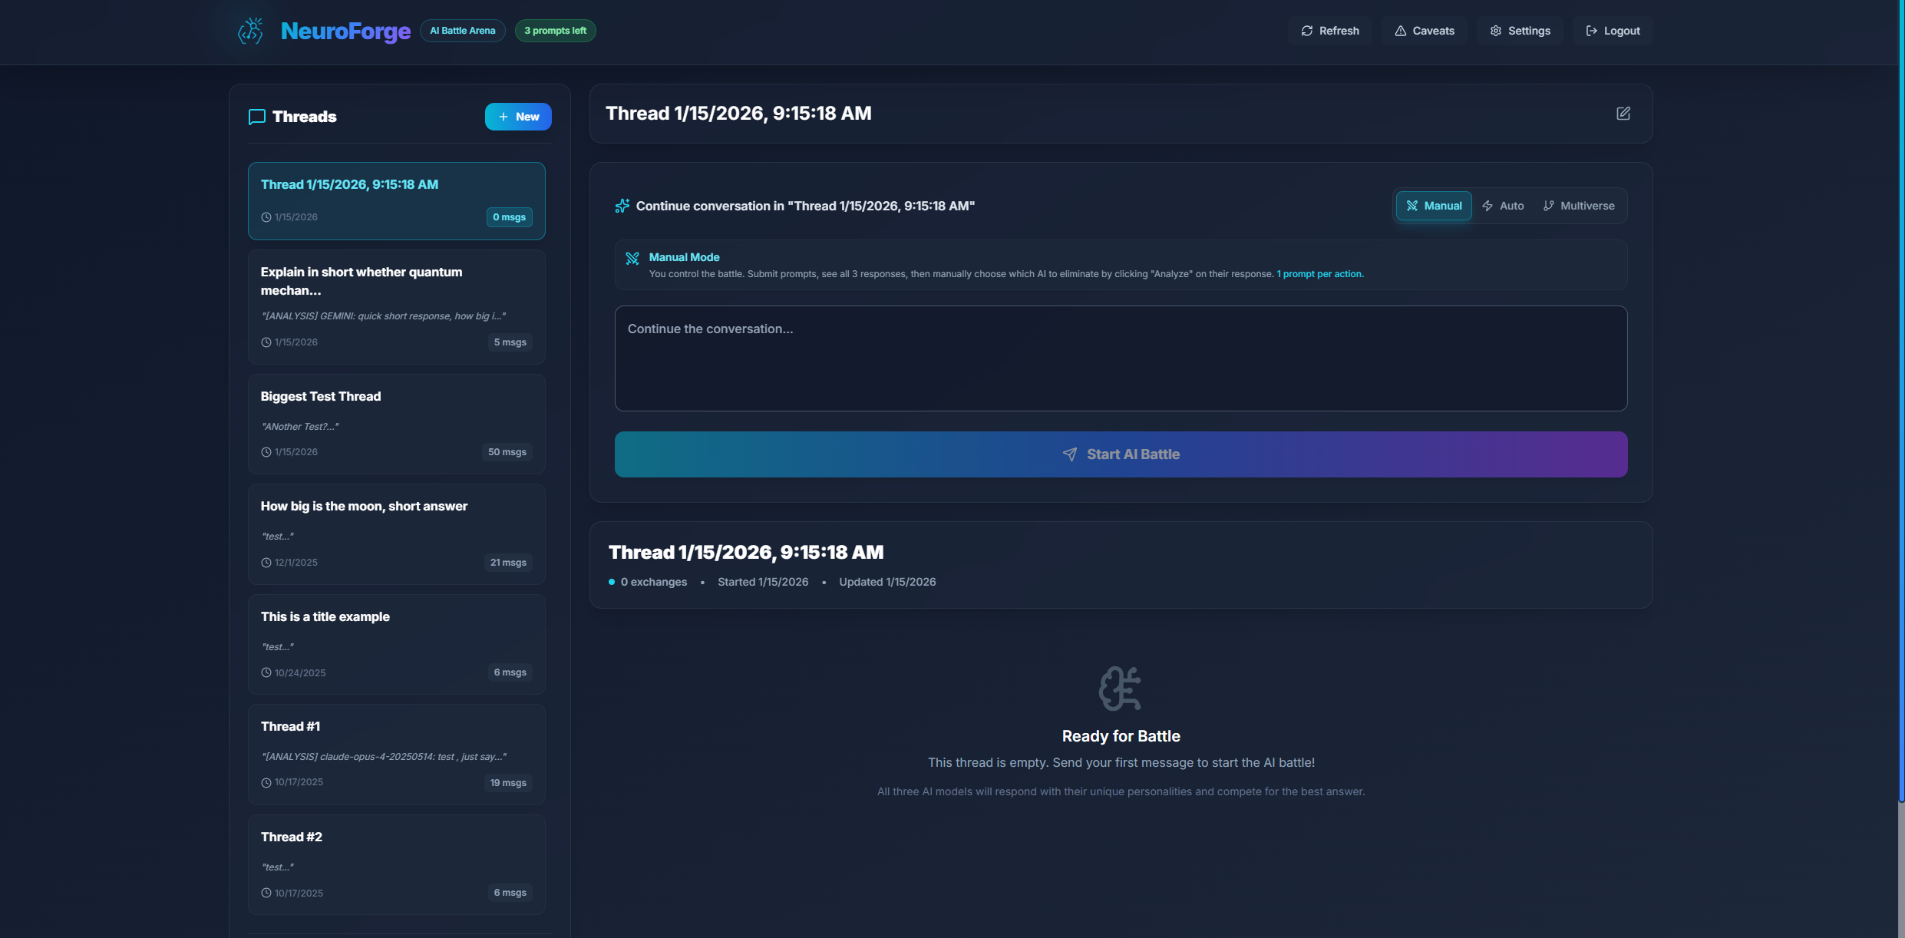Click inside the Continue the conversation text box

(1120, 358)
